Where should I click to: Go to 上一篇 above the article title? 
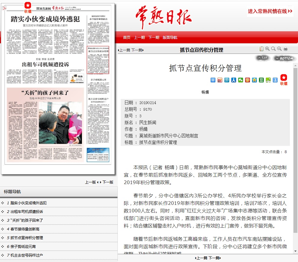coord(124,50)
